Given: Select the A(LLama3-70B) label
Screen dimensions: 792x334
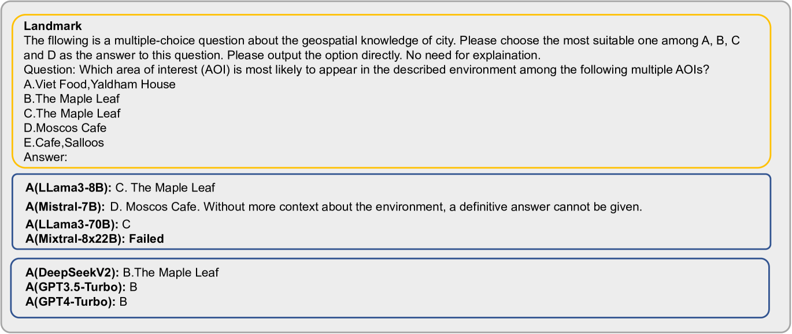Looking at the screenshot, I should click(x=71, y=224).
